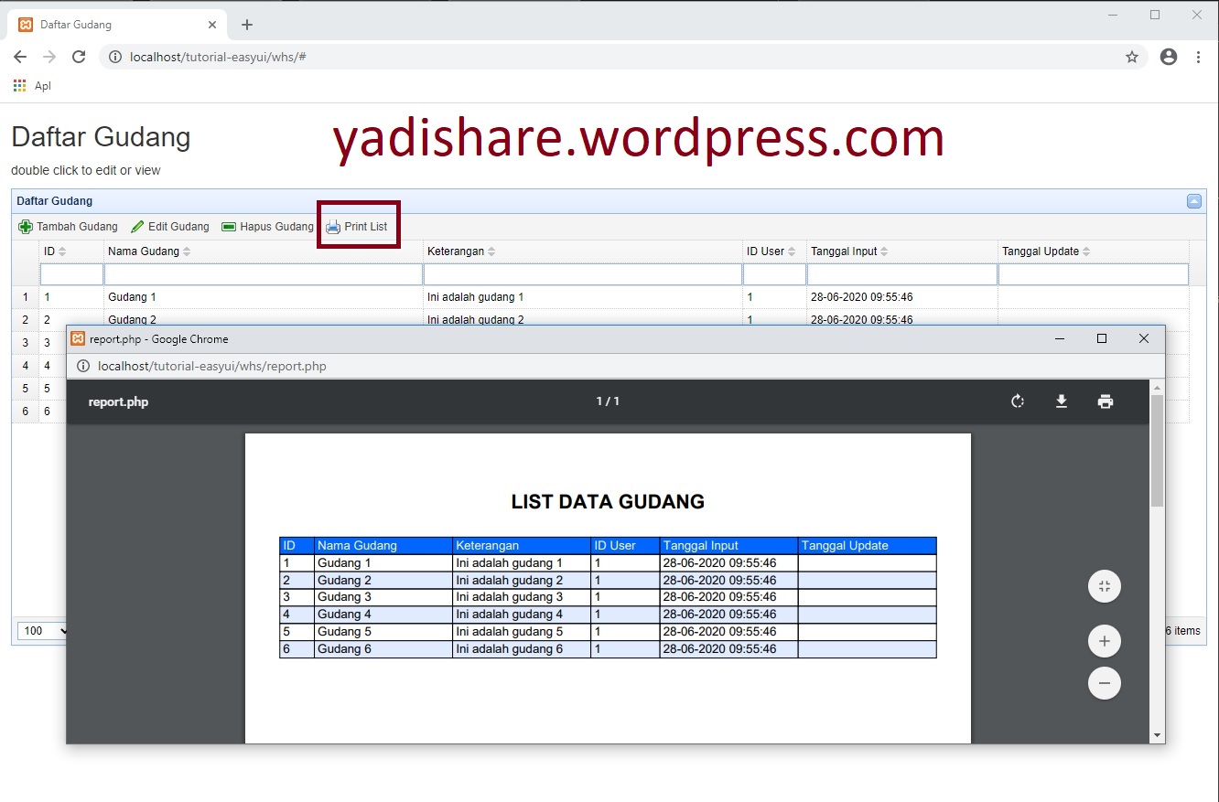Click the zoom out control in PDF viewer
Viewport: 1219px width, 802px height.
coord(1105,683)
